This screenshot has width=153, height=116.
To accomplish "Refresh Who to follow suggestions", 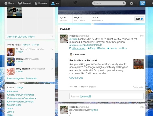I will (26, 45).
